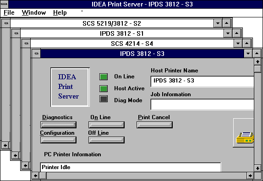Viewport: 263px width, 181px height.
Task: Click the Configuration button
Action: [58, 140]
